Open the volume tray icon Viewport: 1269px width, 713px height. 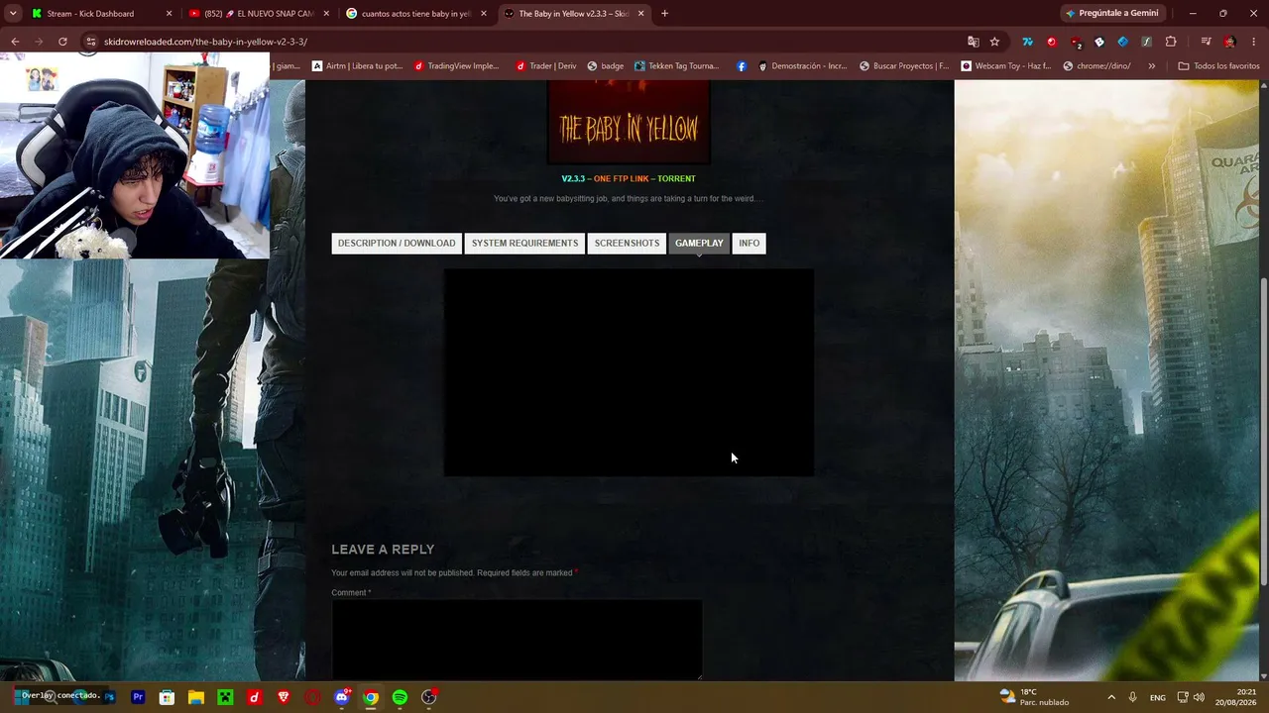coord(1199,697)
